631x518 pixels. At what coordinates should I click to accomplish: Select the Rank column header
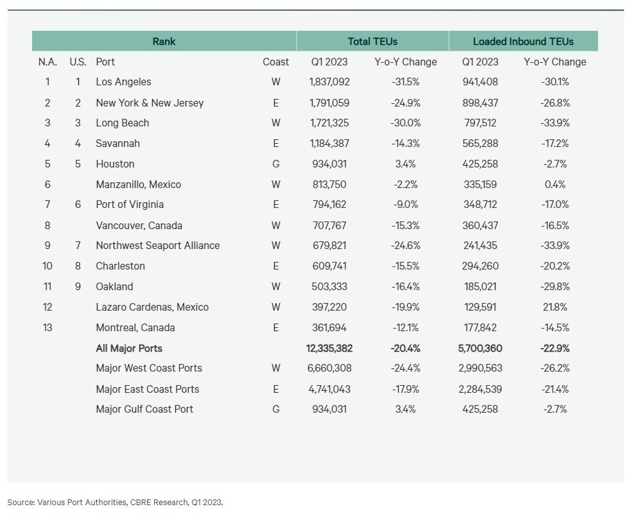tap(164, 40)
